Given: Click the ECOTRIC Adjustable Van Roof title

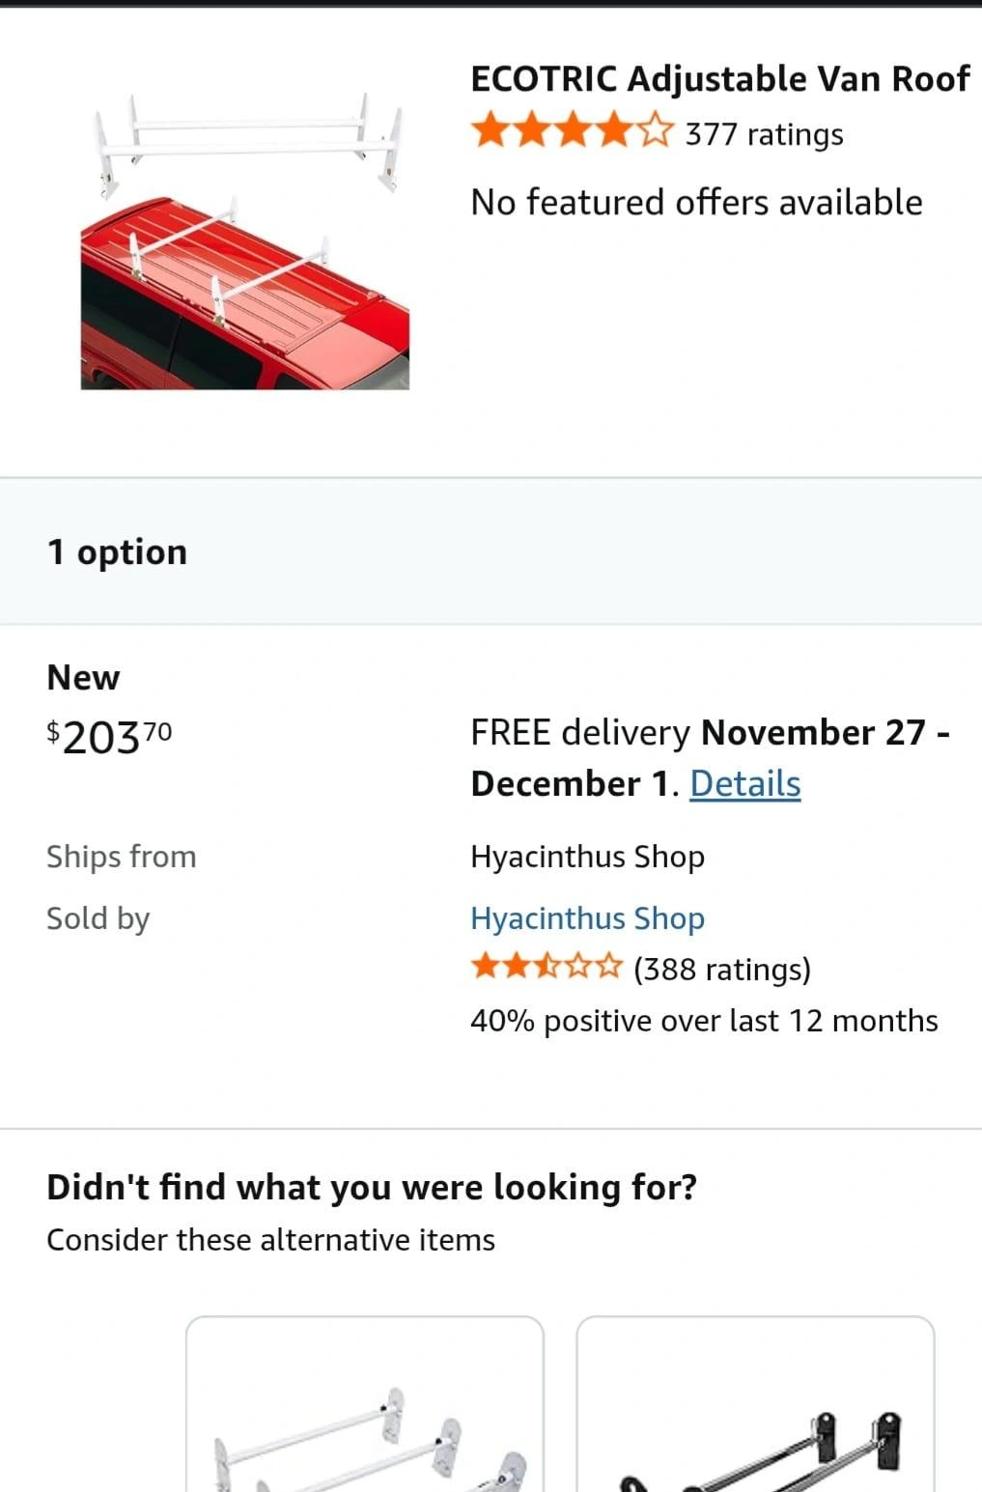Looking at the screenshot, I should pos(719,79).
